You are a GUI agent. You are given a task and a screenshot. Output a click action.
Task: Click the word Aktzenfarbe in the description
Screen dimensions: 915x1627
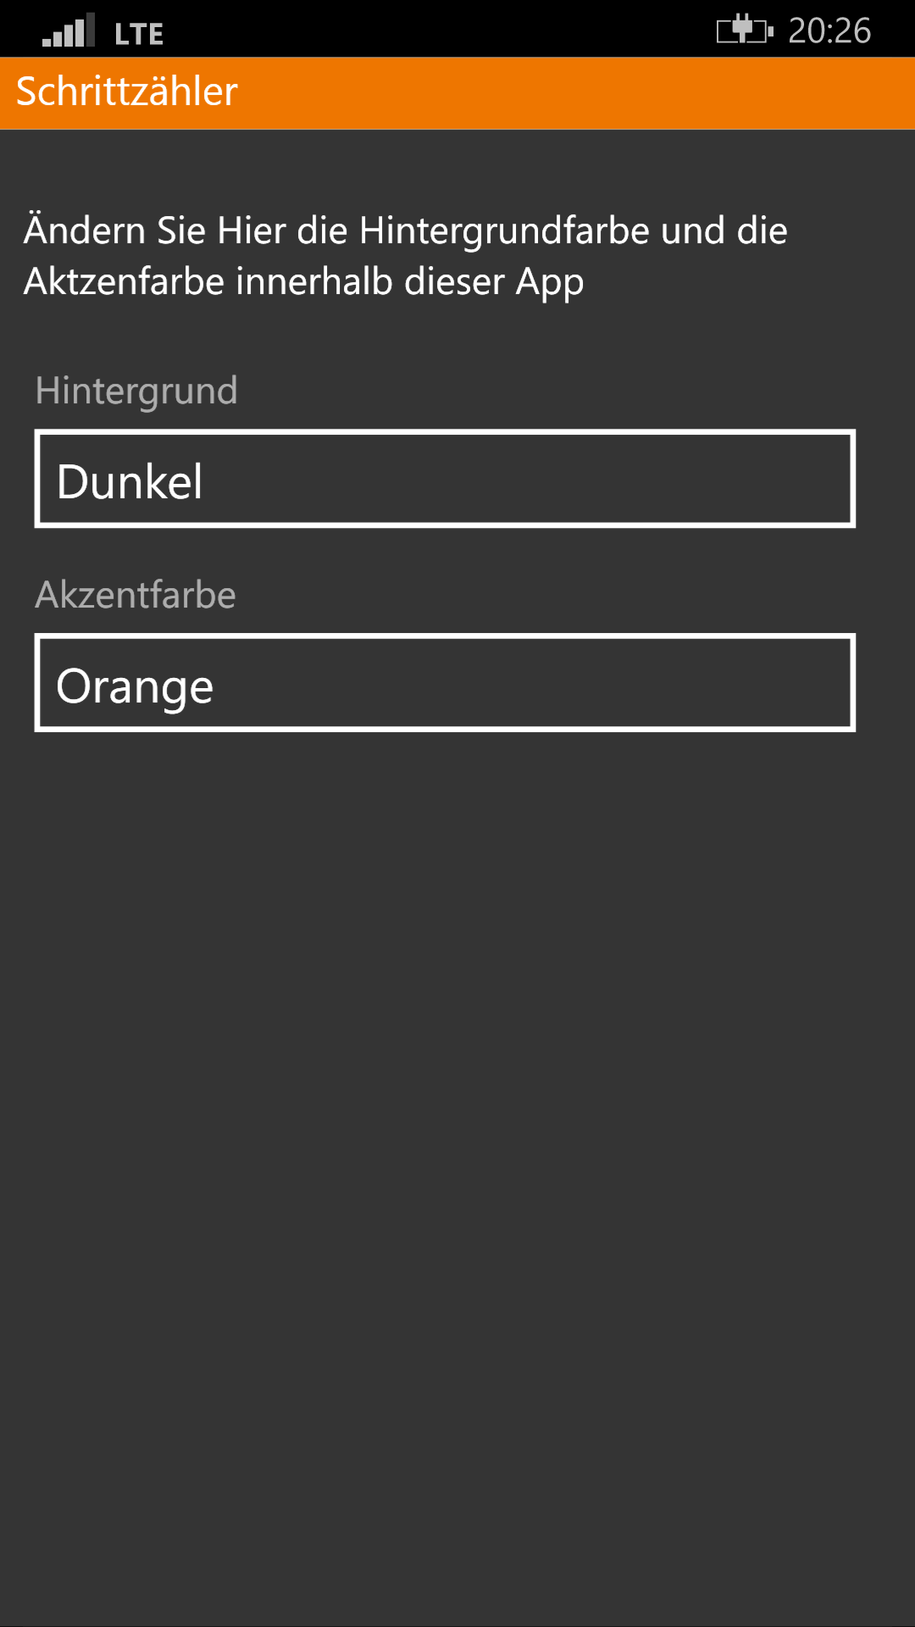click(x=124, y=281)
